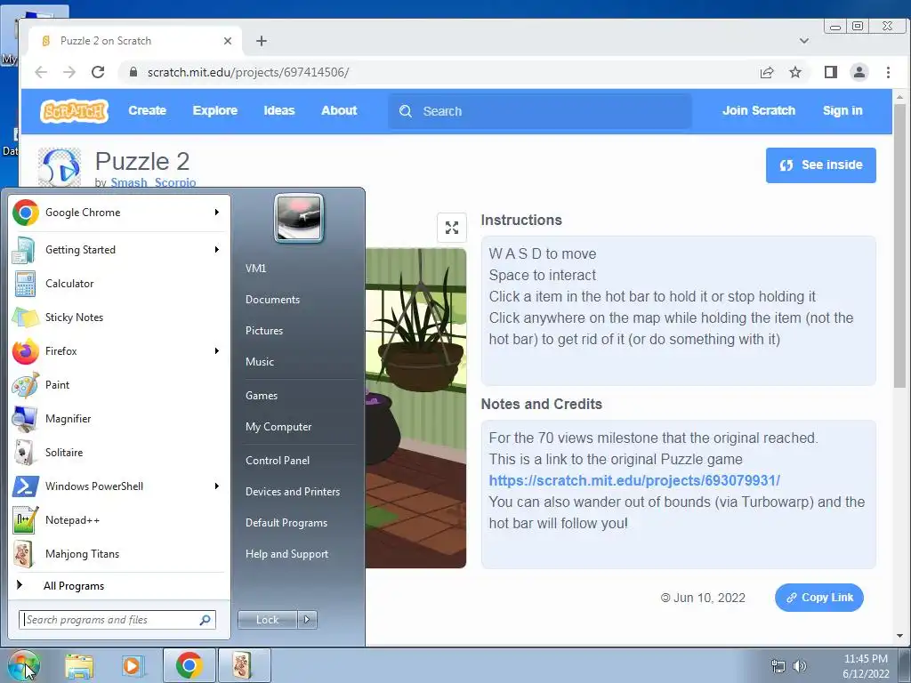Expand Getting Started submenu arrow

tap(217, 250)
